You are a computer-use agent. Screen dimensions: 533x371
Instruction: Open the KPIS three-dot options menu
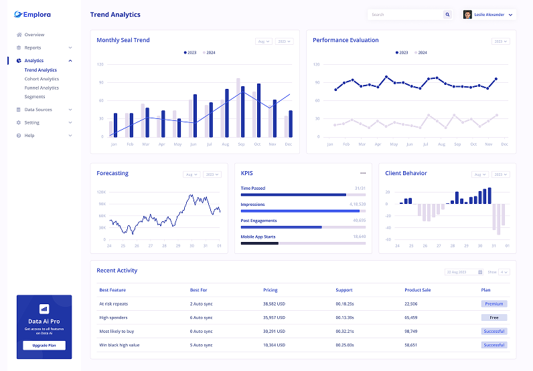pos(363,173)
